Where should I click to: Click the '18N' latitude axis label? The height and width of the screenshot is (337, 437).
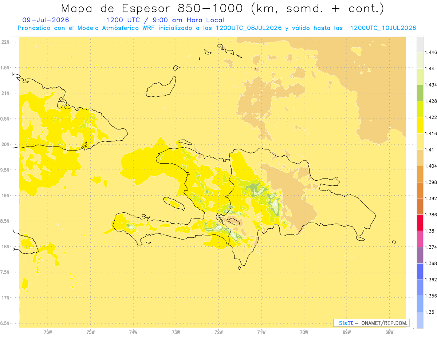pos(6,247)
